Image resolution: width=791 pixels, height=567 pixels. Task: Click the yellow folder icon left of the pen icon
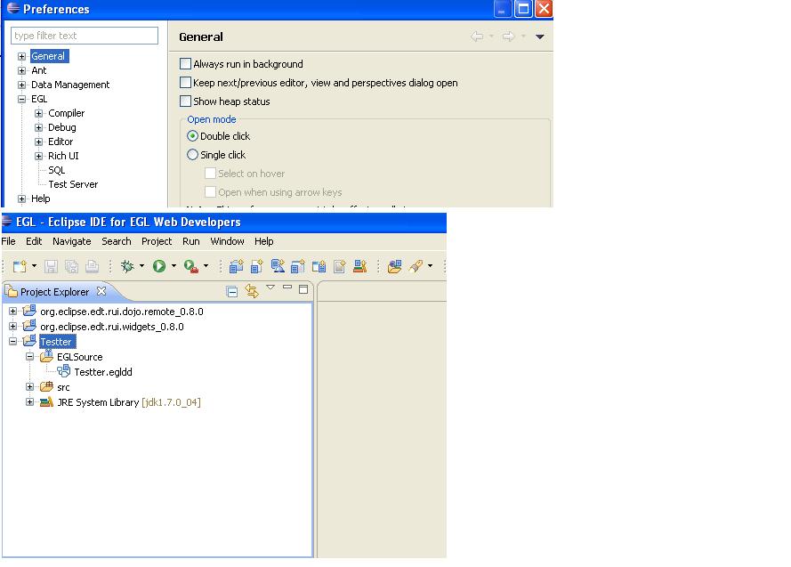click(394, 266)
